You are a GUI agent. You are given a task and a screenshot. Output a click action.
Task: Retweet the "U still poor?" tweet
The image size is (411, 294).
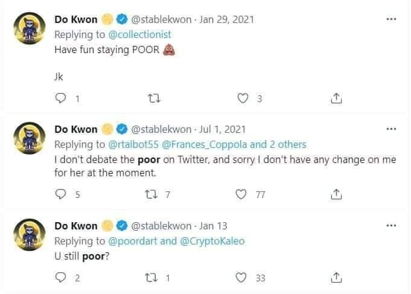point(151,278)
